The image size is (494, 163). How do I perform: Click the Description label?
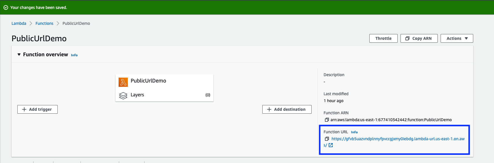(334, 75)
